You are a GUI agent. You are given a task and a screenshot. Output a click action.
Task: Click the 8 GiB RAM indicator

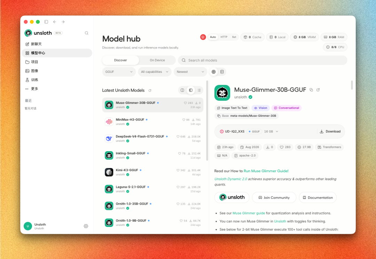334,37
